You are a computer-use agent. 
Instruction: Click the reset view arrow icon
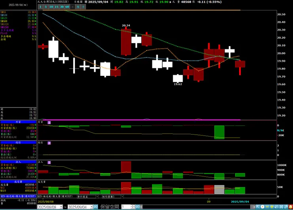[276, 207]
